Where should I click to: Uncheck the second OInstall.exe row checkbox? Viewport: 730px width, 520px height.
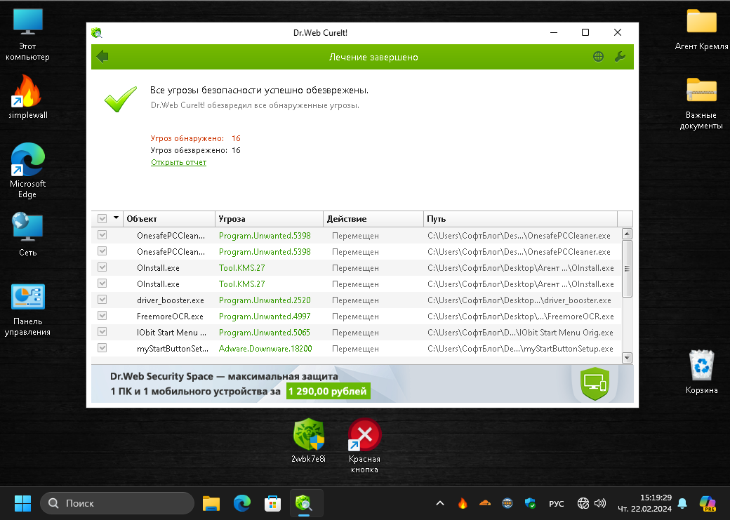tap(102, 284)
